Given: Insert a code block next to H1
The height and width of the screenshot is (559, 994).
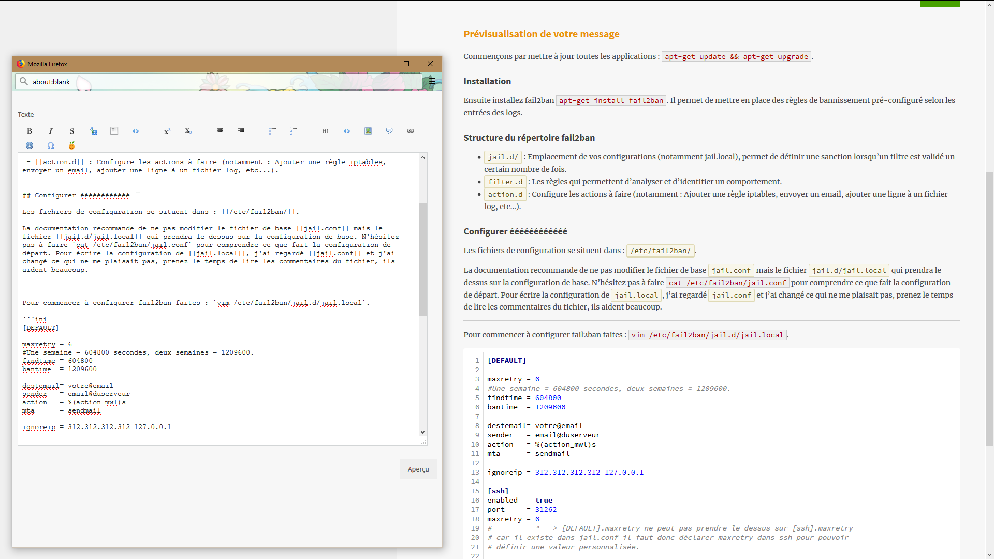Looking at the screenshot, I should (347, 131).
